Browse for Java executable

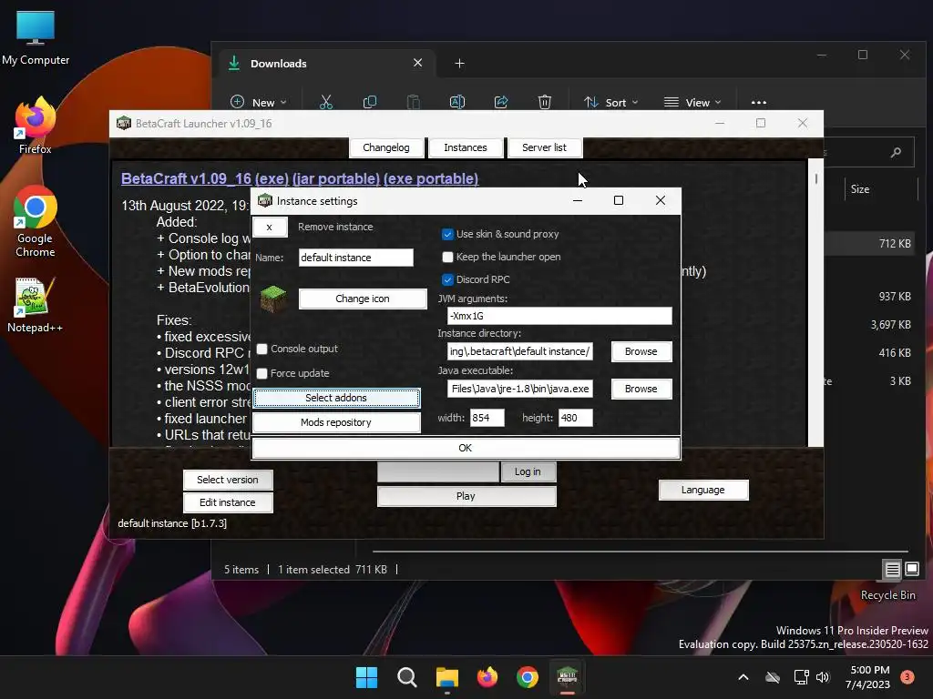pyautogui.click(x=641, y=389)
